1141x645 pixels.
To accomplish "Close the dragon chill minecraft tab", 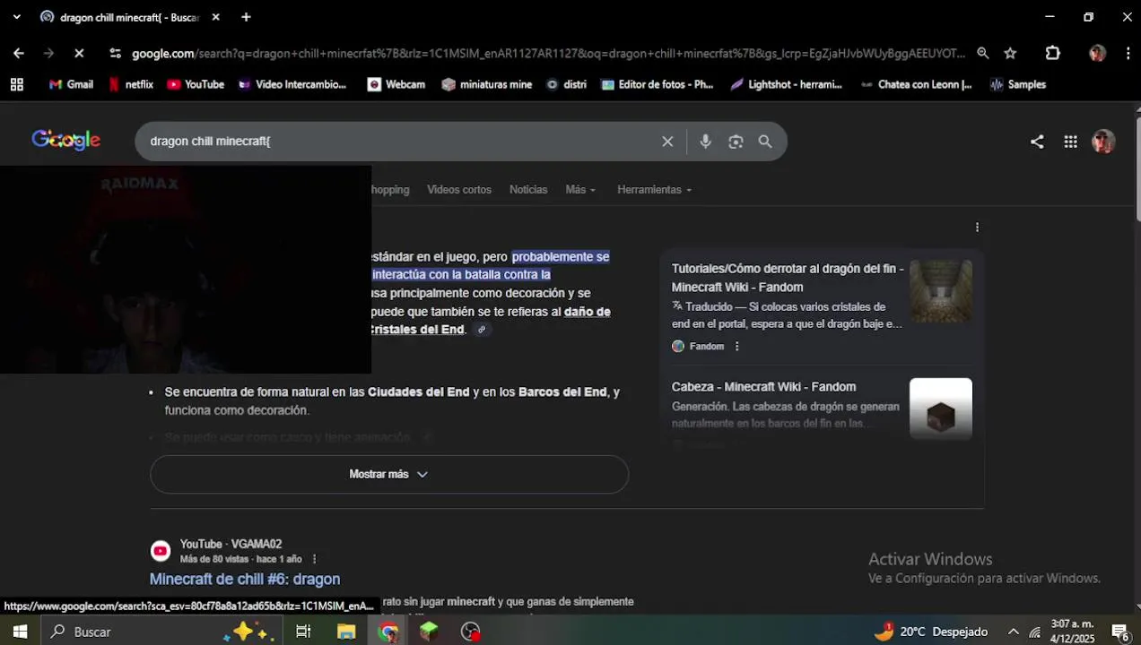I will [x=215, y=17].
